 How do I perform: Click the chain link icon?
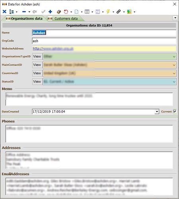(x=119, y=12)
